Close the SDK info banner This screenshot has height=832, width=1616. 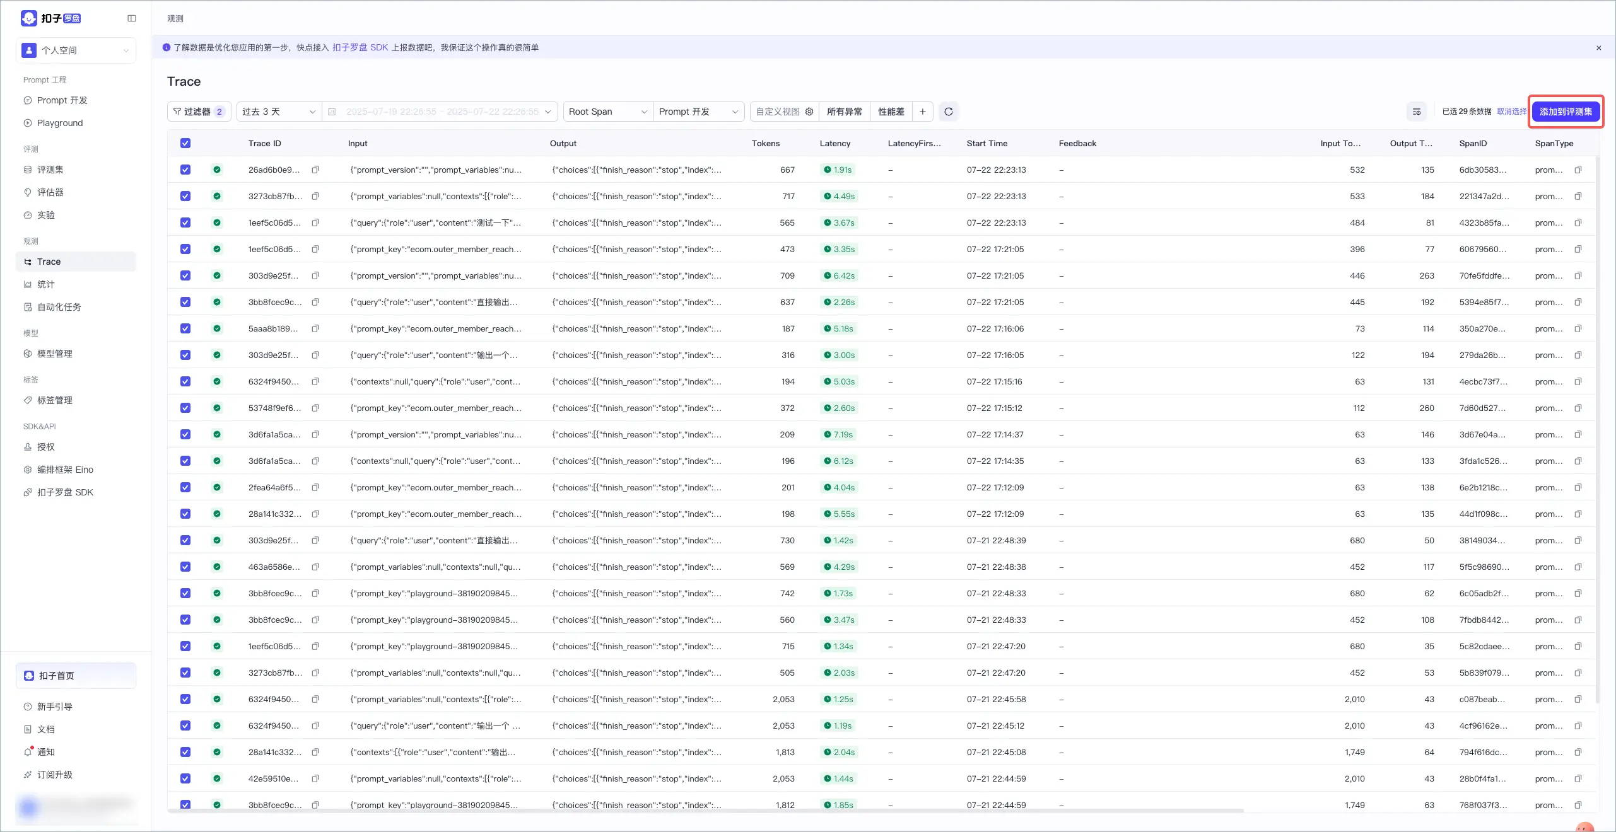(x=1599, y=48)
